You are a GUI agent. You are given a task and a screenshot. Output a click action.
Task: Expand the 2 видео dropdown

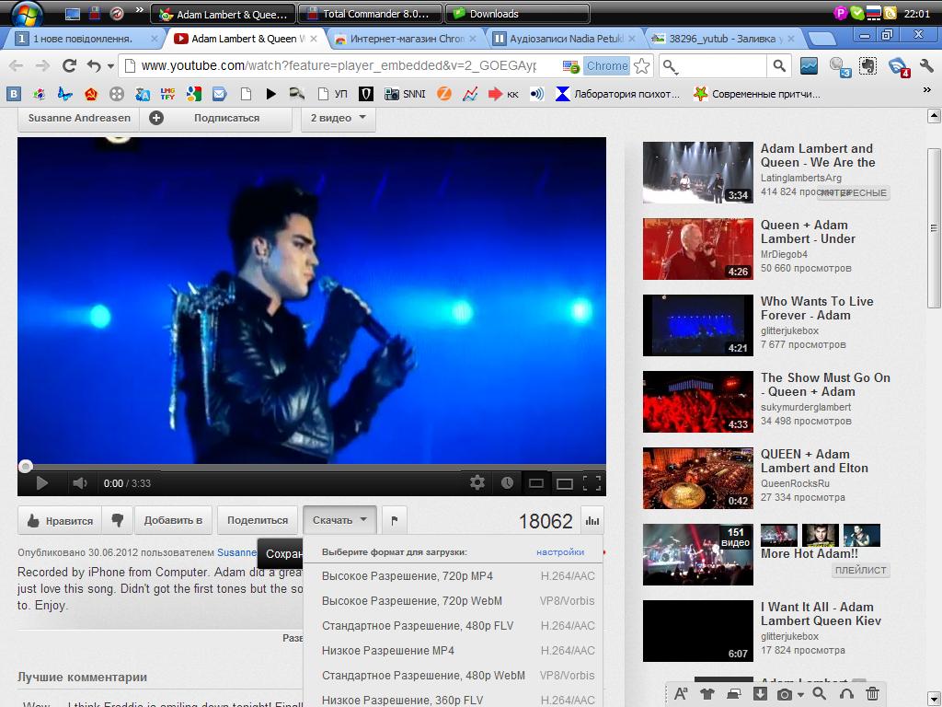click(338, 118)
